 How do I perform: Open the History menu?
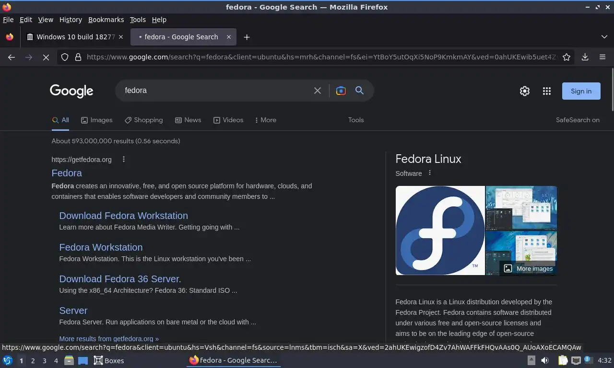[x=71, y=20]
